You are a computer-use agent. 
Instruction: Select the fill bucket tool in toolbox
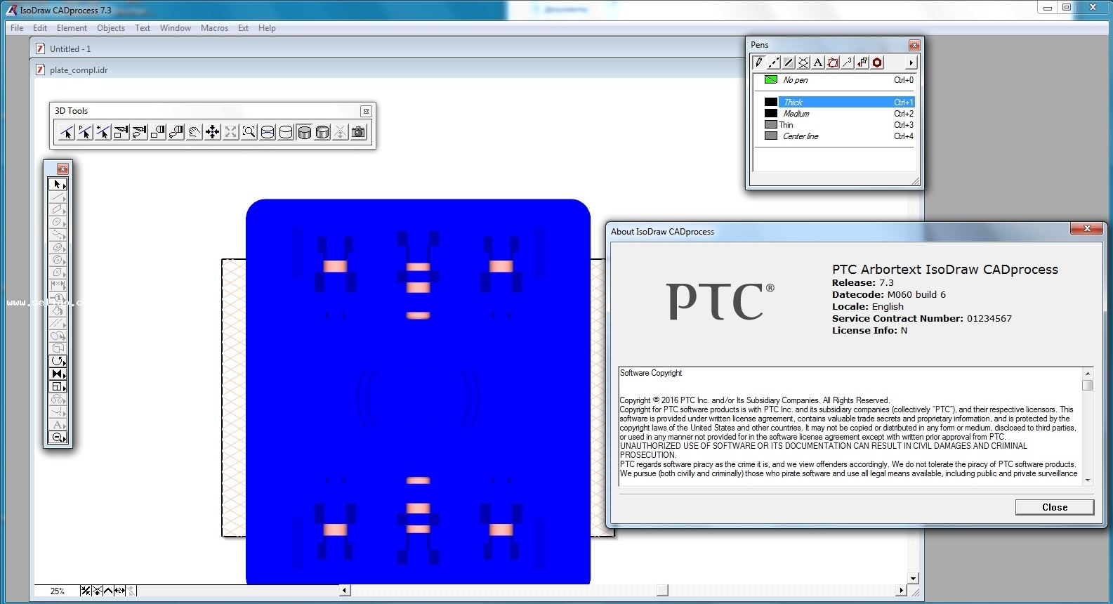[x=58, y=311]
